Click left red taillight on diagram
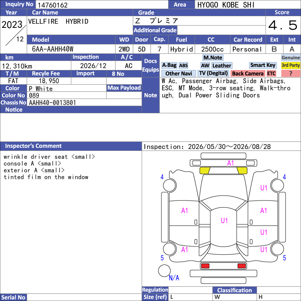This screenshot has height=301, width=301. click(x=205, y=266)
